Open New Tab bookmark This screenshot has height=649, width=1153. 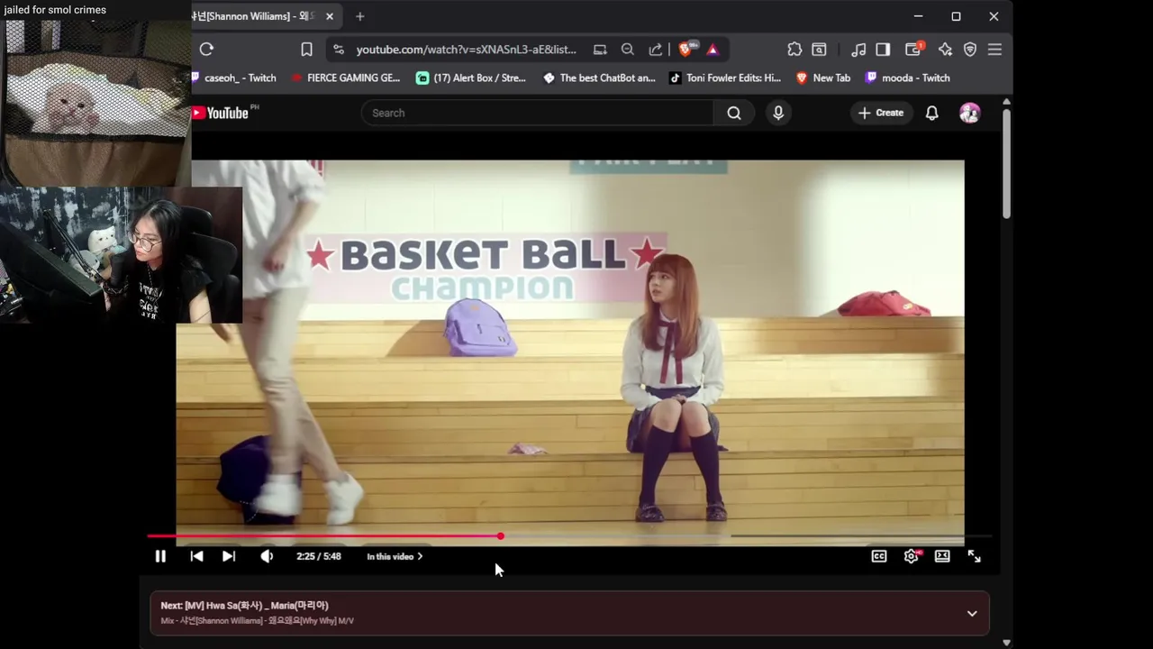coord(823,78)
